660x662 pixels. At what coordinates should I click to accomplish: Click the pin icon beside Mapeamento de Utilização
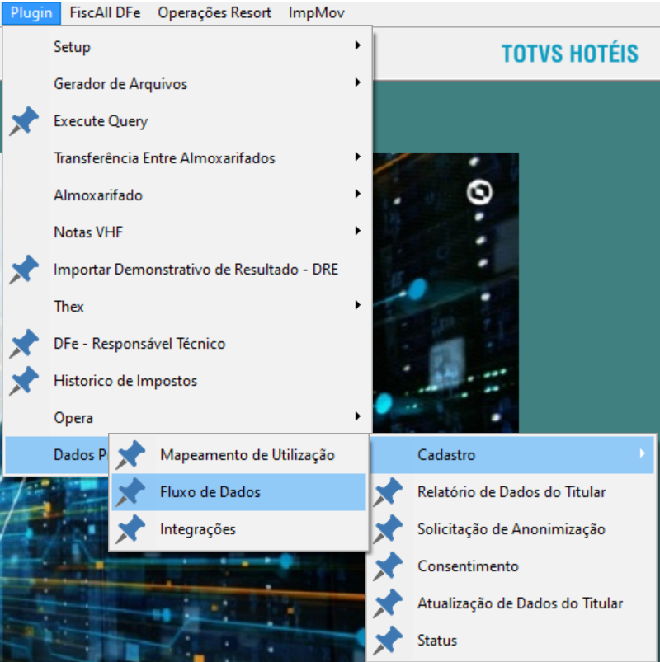tap(130, 455)
